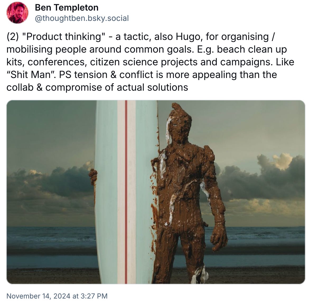Click the (2) numbering at post start
The width and height of the screenshot is (309, 303).
pyautogui.click(x=13, y=37)
